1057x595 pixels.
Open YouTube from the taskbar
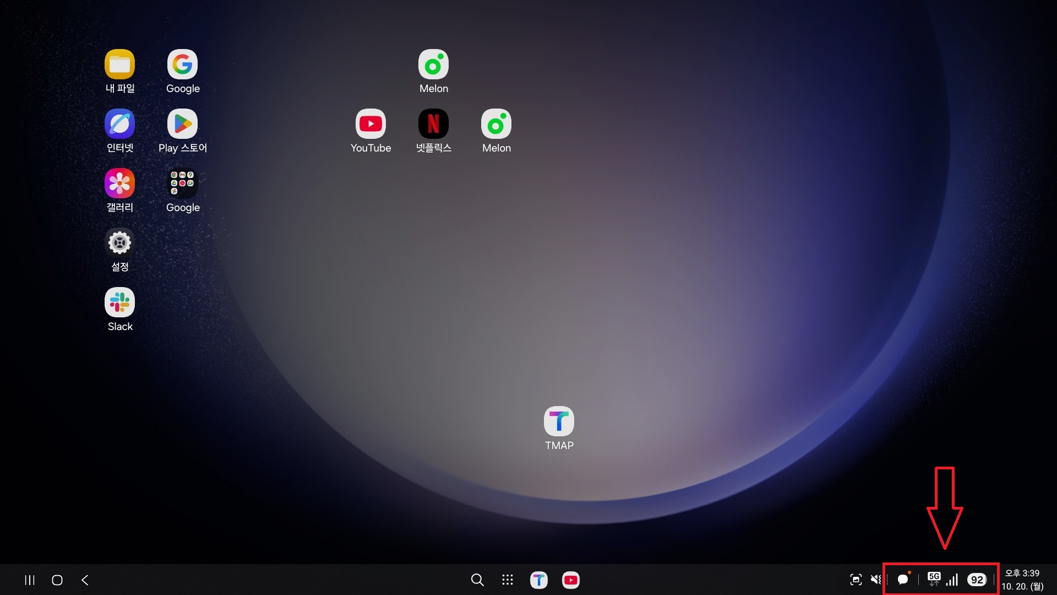pyautogui.click(x=570, y=580)
